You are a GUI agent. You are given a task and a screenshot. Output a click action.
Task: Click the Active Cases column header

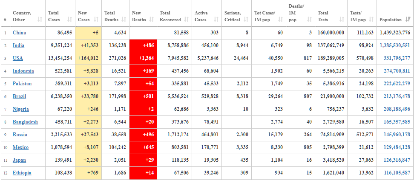[x=207, y=13]
